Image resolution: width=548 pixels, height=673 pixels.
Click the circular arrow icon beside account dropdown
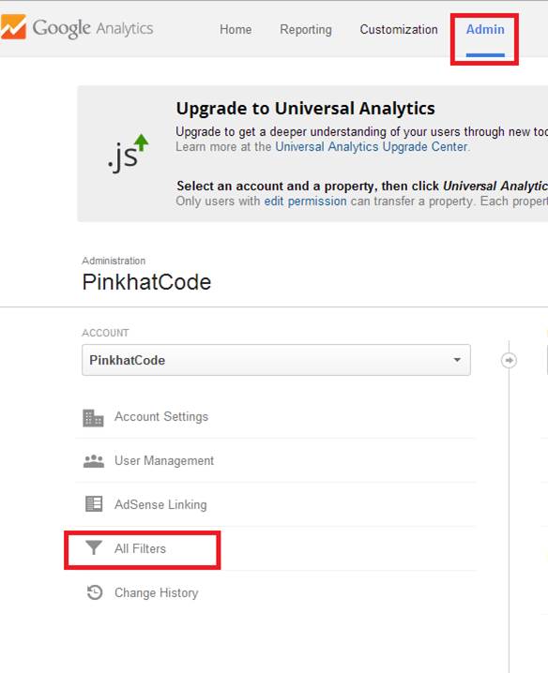click(509, 360)
